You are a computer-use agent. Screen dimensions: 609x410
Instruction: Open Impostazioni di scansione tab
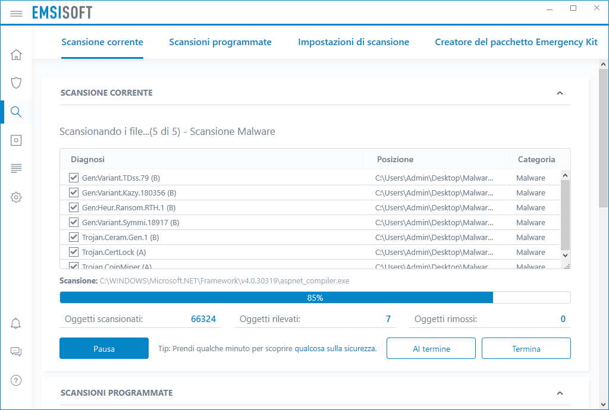click(x=353, y=42)
